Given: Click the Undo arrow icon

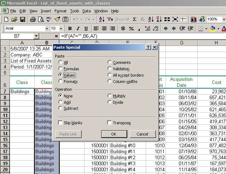Looking at the screenshot, I should click(76, 19).
